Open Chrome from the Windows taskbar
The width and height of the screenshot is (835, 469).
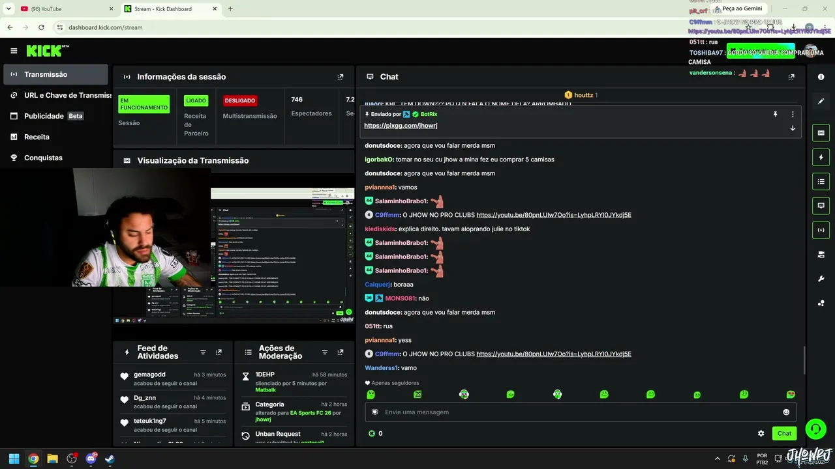tap(33, 459)
